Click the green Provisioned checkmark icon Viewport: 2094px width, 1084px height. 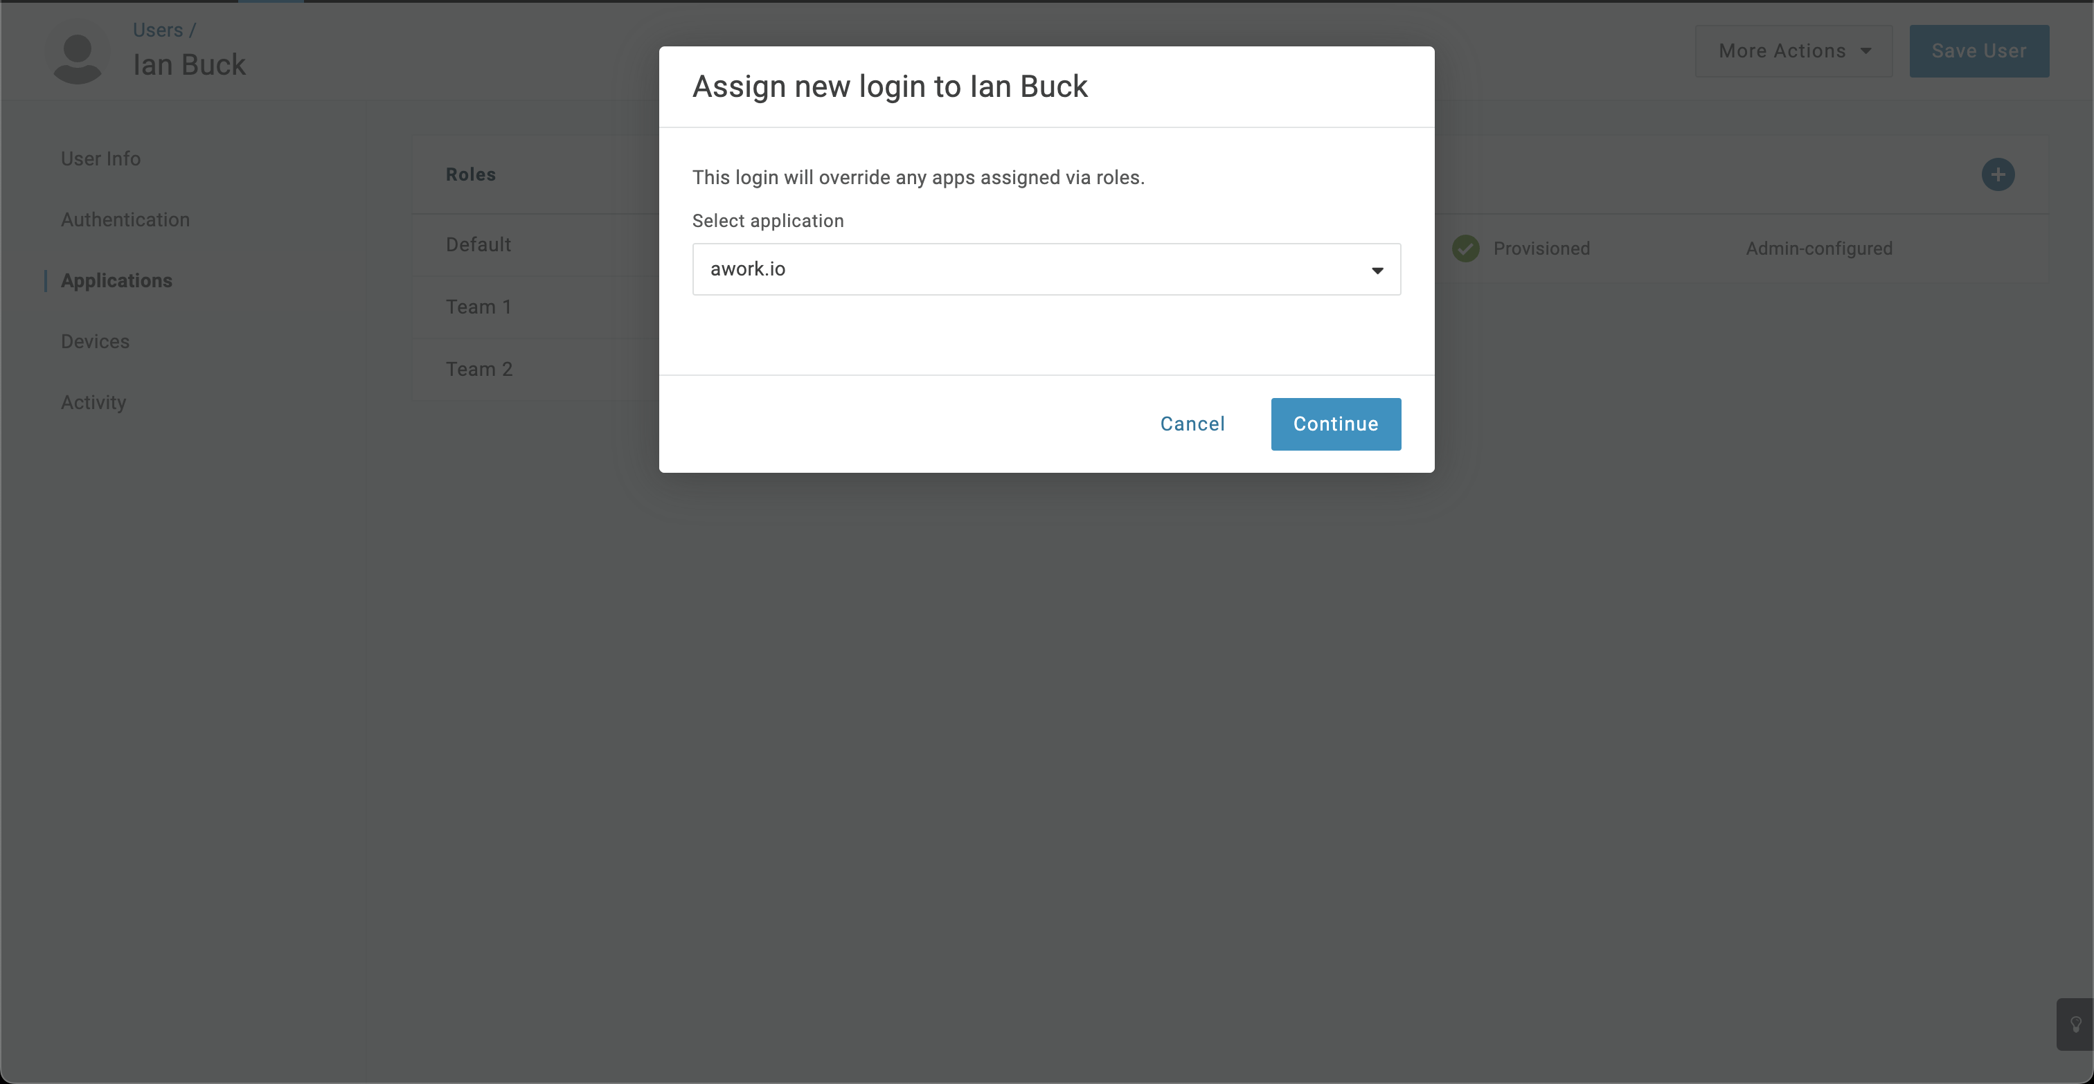pyautogui.click(x=1466, y=249)
